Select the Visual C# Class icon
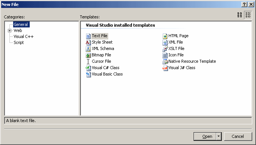The height and width of the screenshot is (145, 256). (88, 68)
